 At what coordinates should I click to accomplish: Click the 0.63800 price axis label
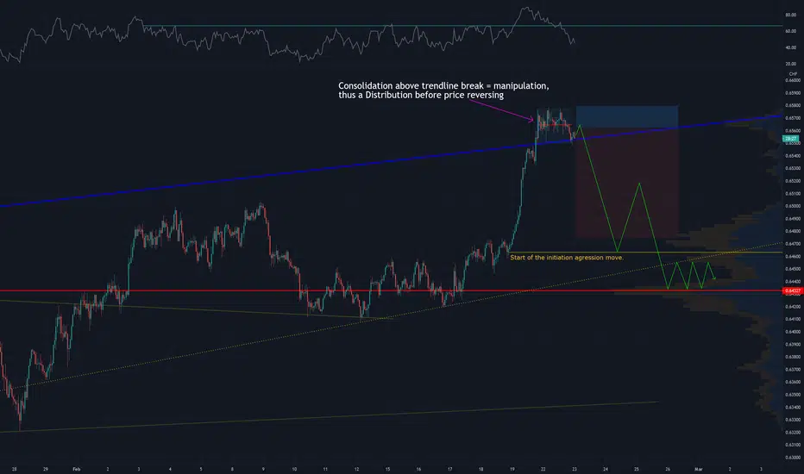tap(793, 357)
